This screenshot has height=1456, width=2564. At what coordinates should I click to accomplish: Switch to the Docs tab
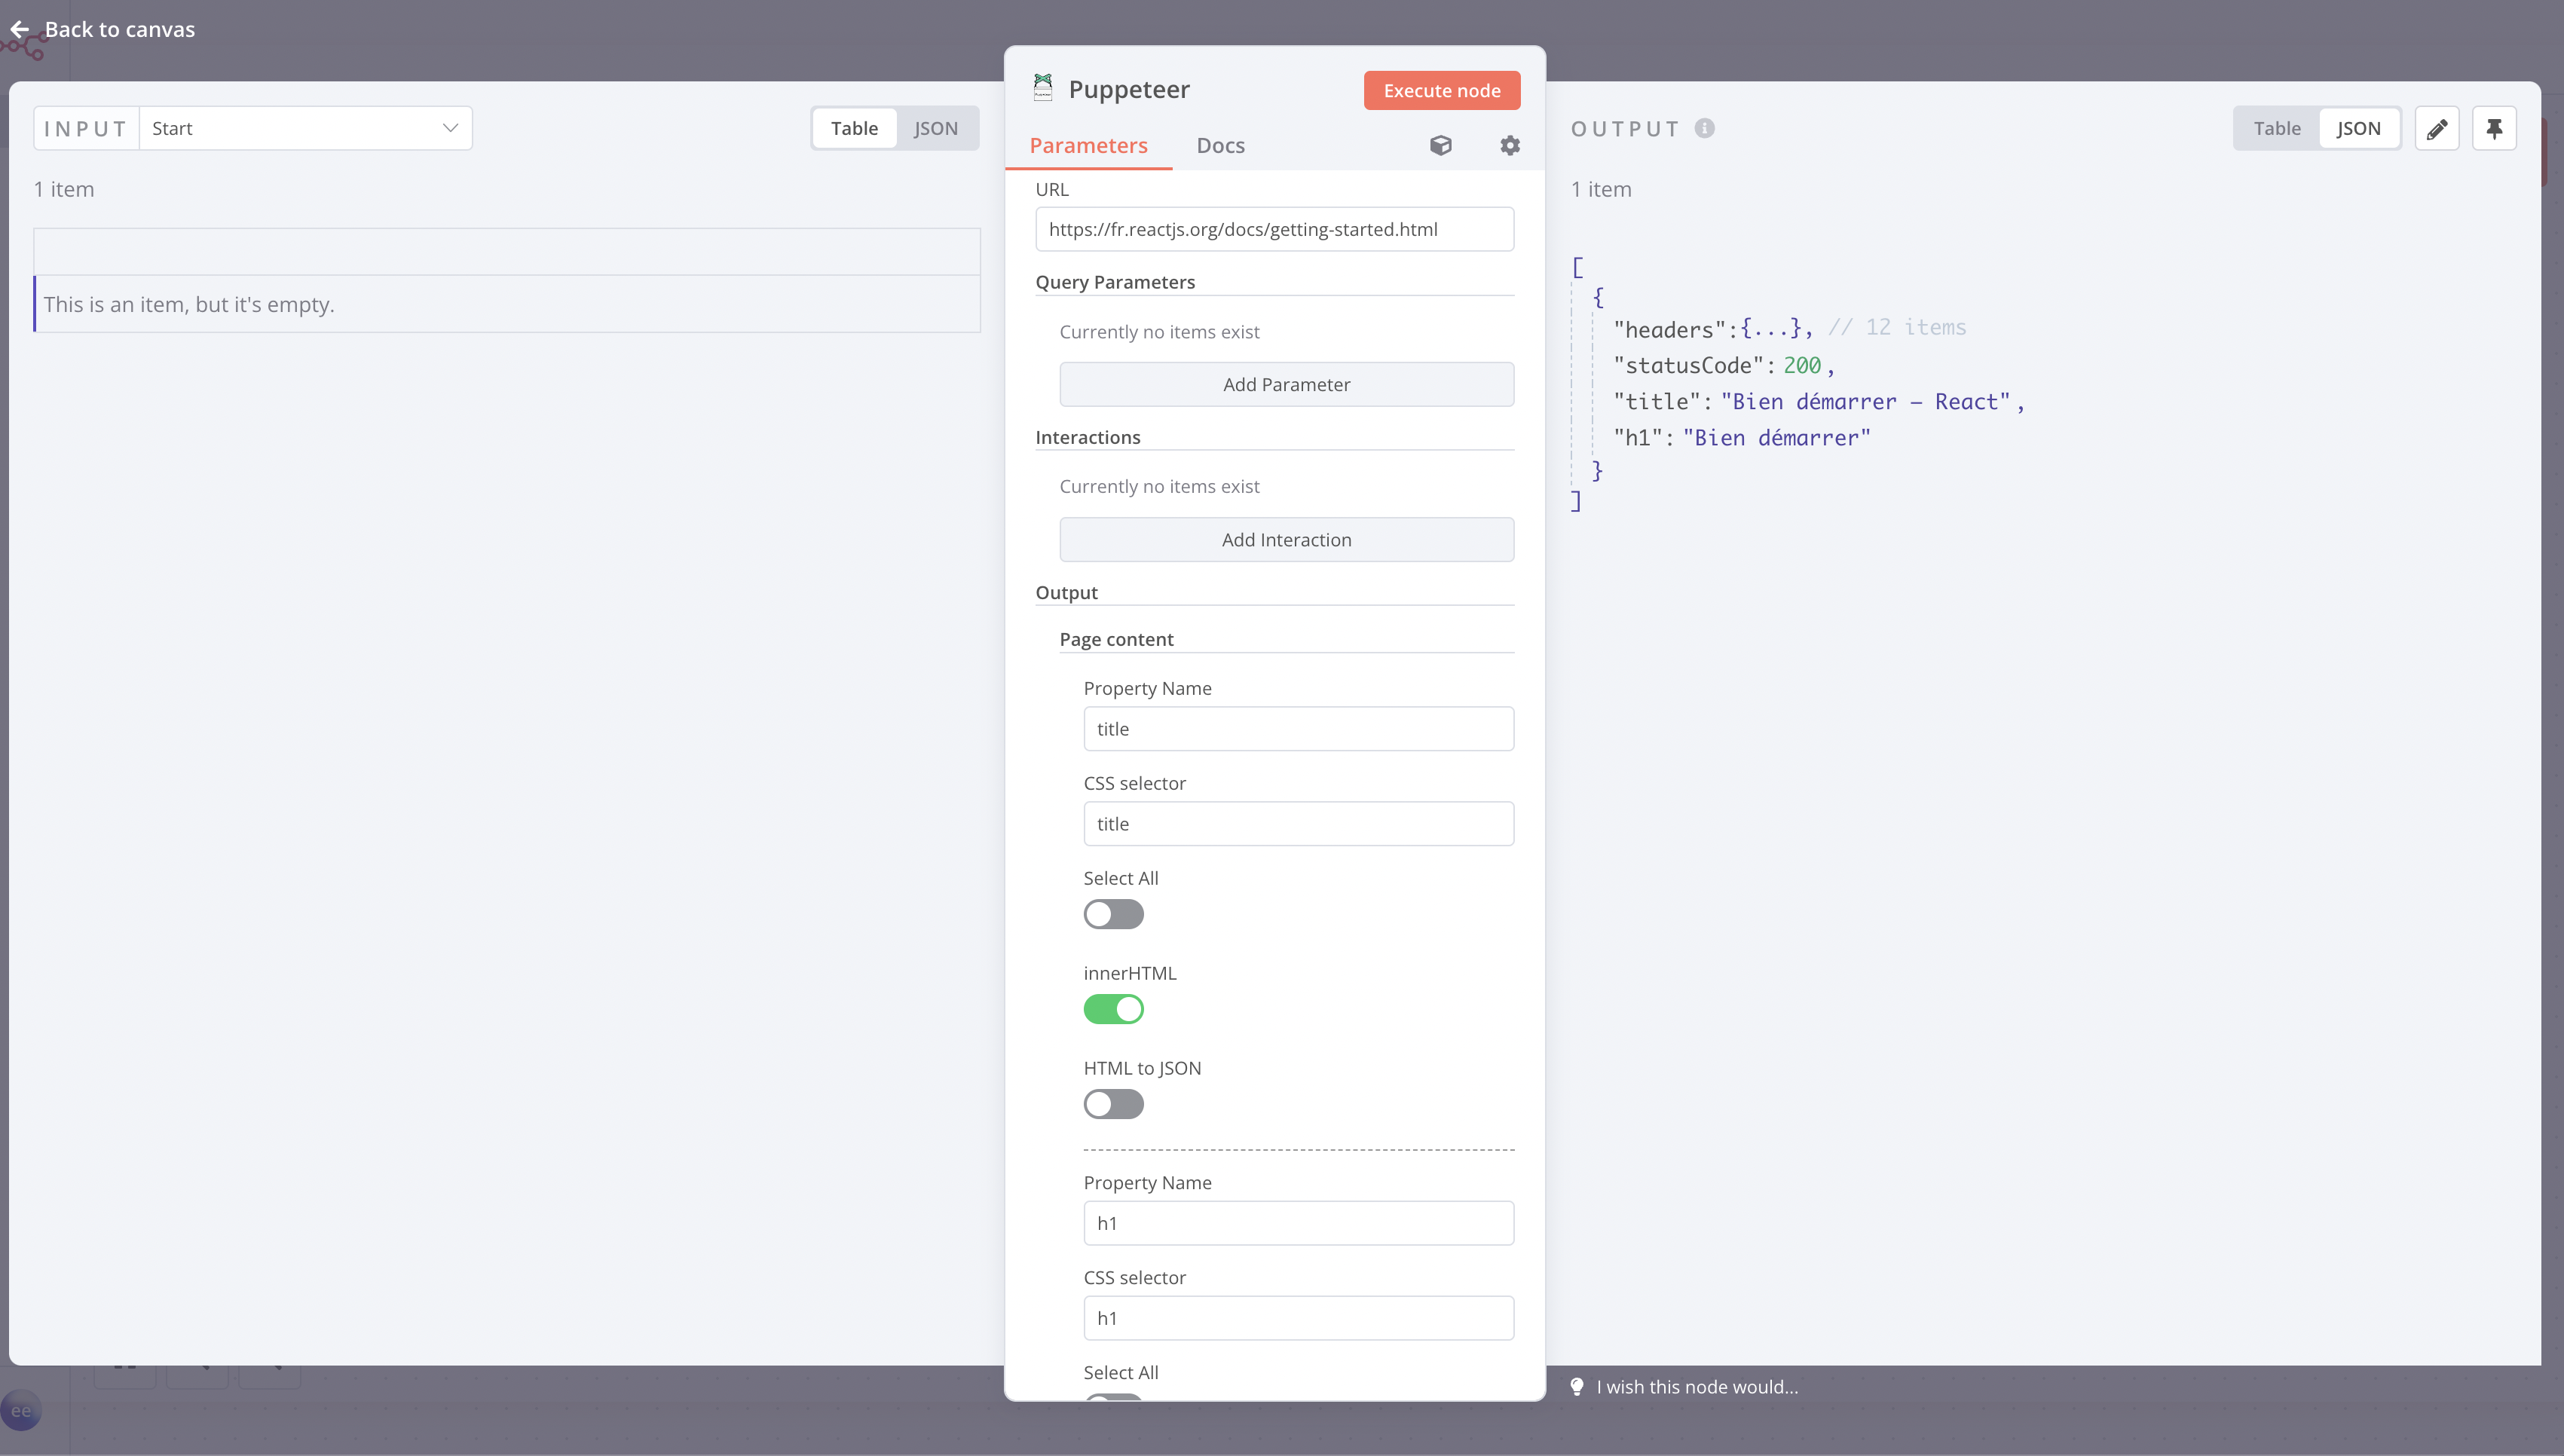point(1220,146)
